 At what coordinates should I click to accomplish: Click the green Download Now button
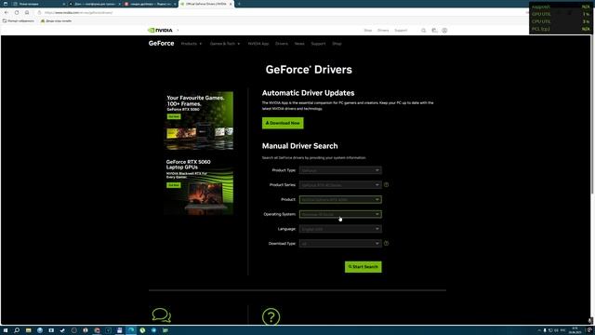tap(283, 123)
